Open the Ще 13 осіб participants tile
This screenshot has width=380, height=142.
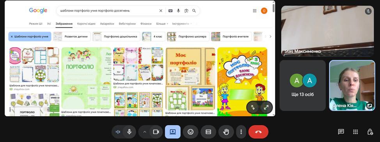(303, 85)
